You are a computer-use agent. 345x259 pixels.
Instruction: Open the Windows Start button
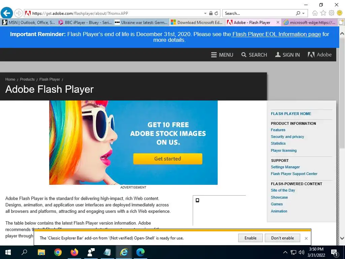[8, 252]
